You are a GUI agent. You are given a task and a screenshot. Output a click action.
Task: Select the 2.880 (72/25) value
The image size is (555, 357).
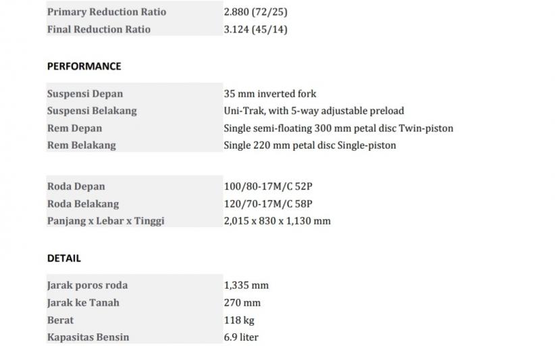point(256,11)
